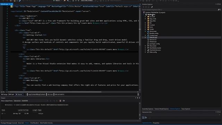Click the favicon.ico file icon
The width and height of the screenshot is (222, 125).
pos(148,40)
